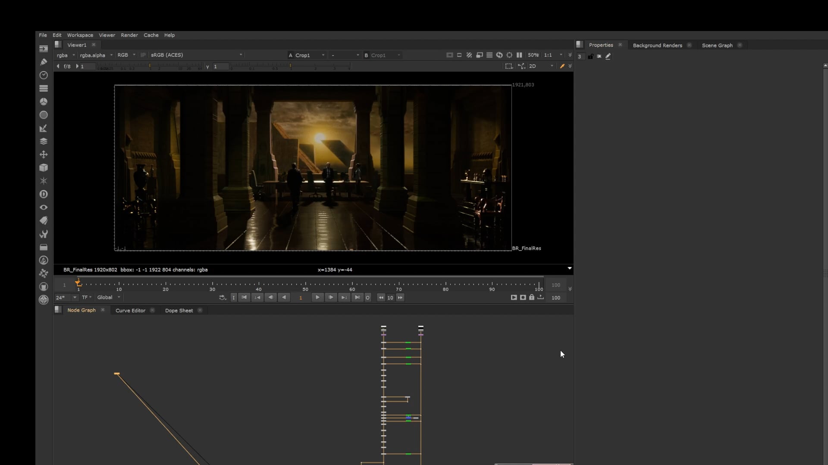Toggle the region of interest in viewer
This screenshot has width=828, height=465.
click(509, 65)
